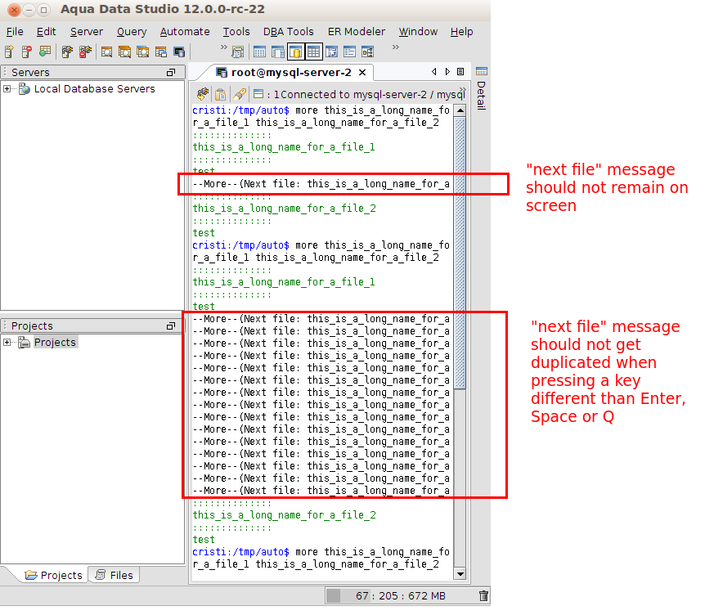Maximize the Projects panel
The height and width of the screenshot is (615, 714).
[x=171, y=325]
